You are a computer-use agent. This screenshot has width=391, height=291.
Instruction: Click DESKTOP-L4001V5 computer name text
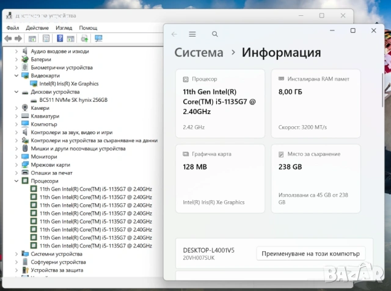[x=209, y=250]
